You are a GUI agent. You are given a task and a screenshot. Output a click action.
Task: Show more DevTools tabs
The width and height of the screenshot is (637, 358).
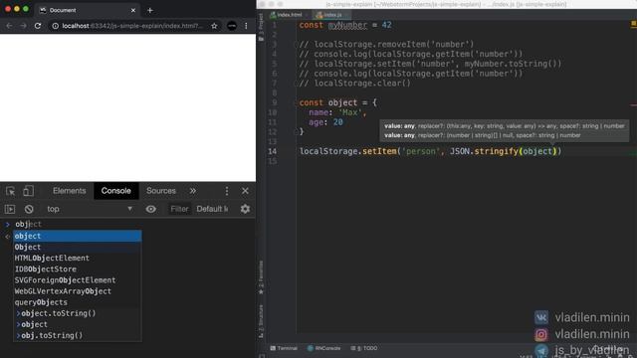pyautogui.click(x=192, y=191)
